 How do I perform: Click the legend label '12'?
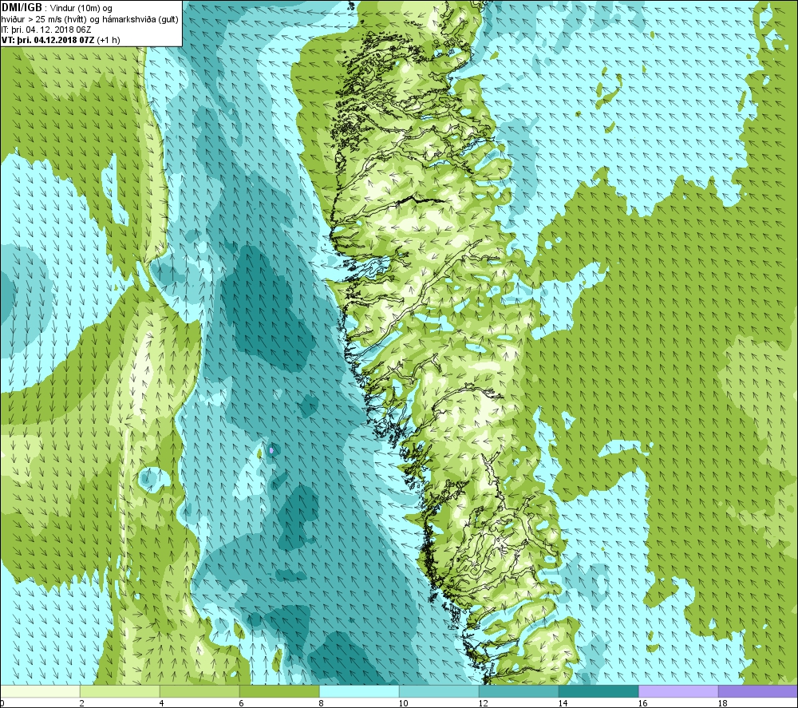pos(483,703)
